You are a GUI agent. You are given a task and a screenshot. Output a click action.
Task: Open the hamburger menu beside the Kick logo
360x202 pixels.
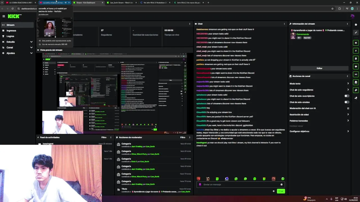tap(4, 16)
